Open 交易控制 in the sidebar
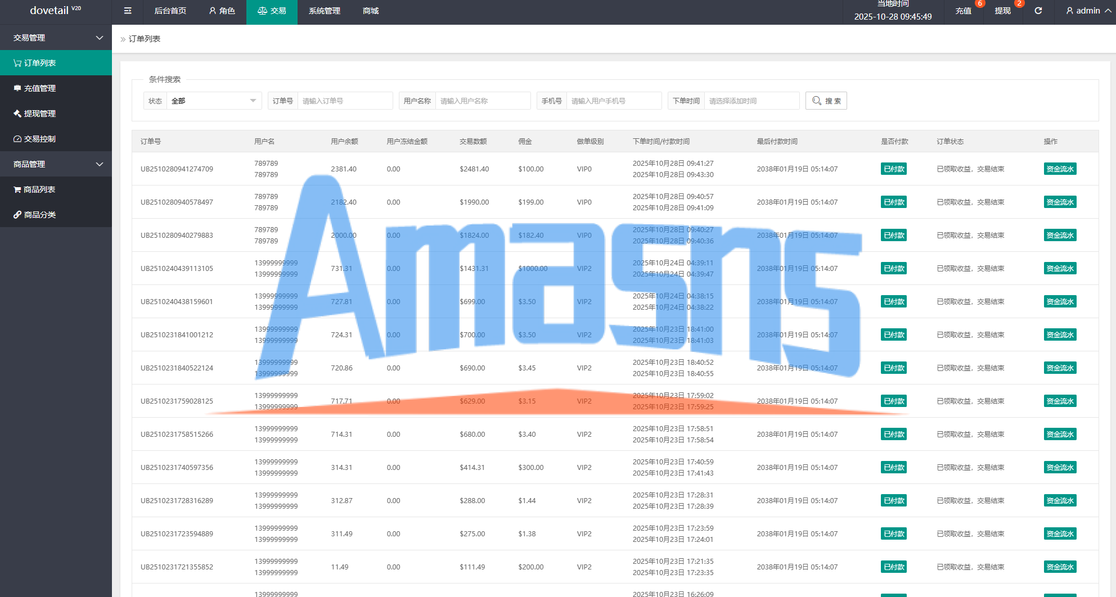This screenshot has width=1116, height=597. pyautogui.click(x=56, y=139)
